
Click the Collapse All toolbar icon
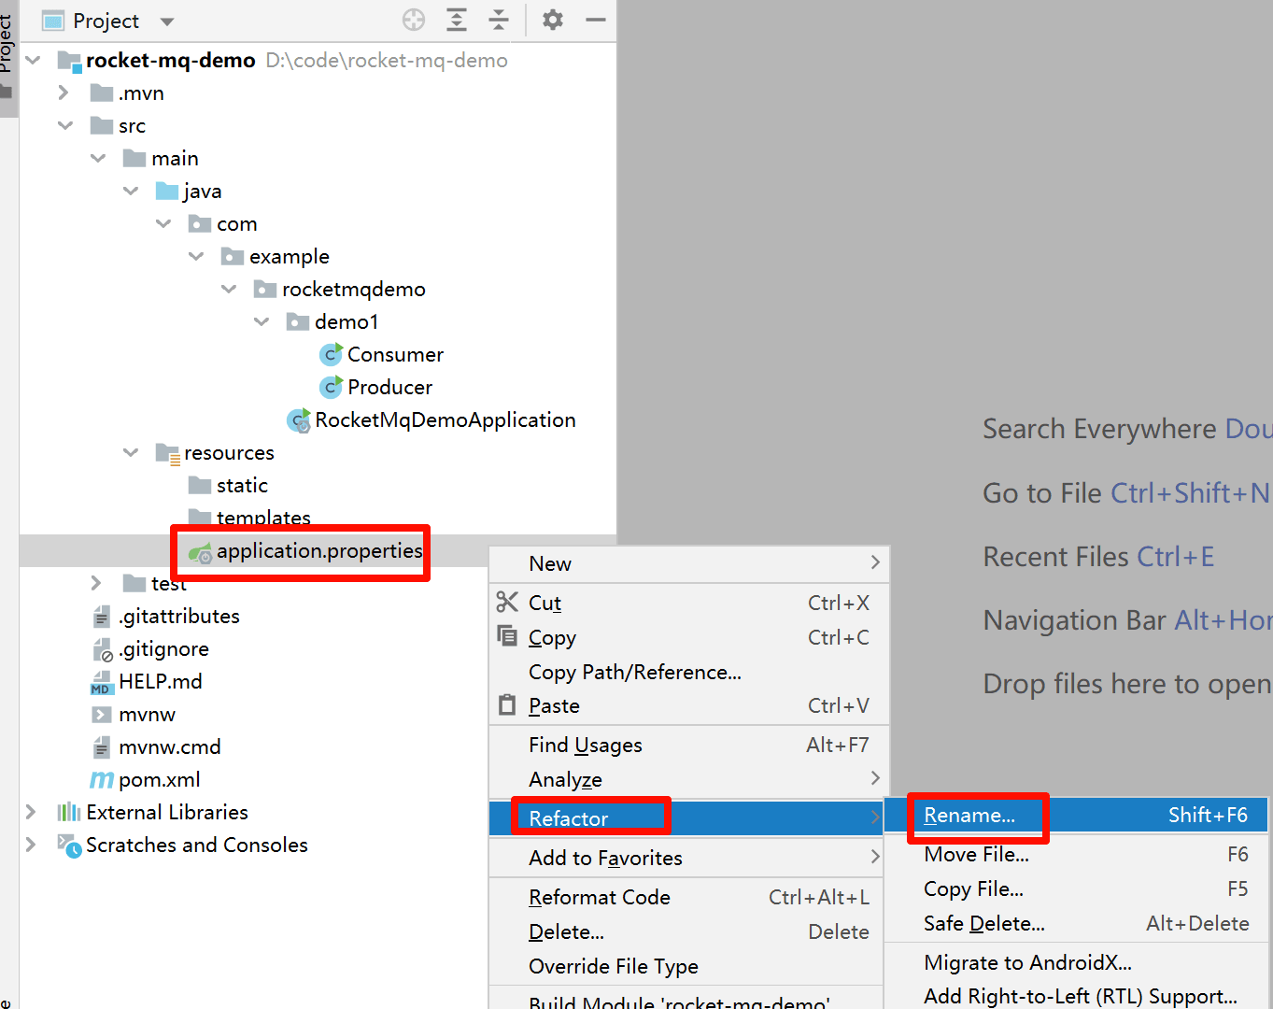(x=500, y=20)
